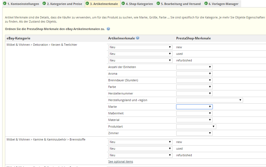
Task: Open condition dropdown for 'used' under Kerzen & Teelichter
Action: pyautogui.click(x=140, y=54)
